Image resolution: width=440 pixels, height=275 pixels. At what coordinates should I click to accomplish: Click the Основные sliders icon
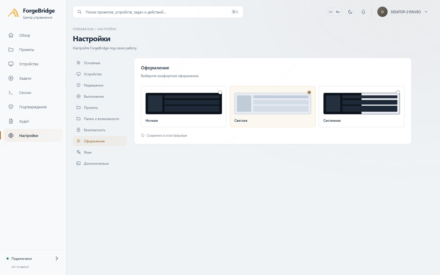(x=78, y=63)
